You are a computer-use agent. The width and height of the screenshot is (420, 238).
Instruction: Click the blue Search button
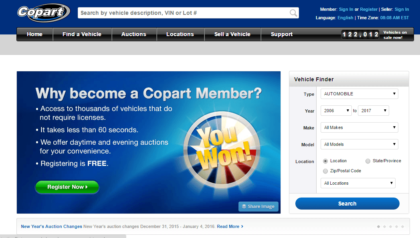[347, 204]
